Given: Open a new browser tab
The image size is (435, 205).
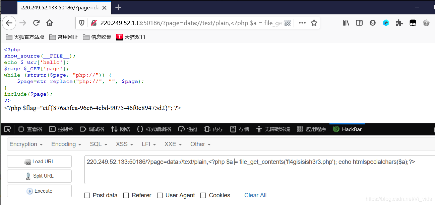Looking at the screenshot, I should click(x=118, y=7).
